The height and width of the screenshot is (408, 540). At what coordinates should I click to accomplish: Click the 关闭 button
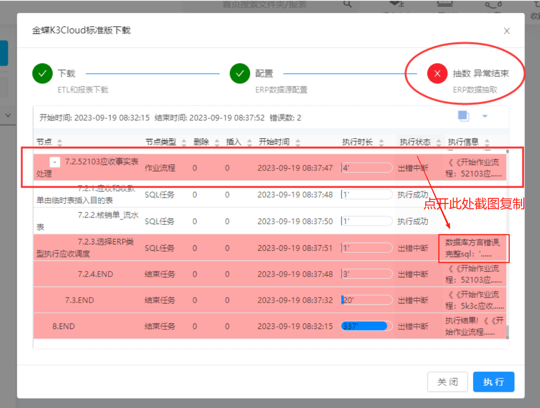[x=448, y=382]
